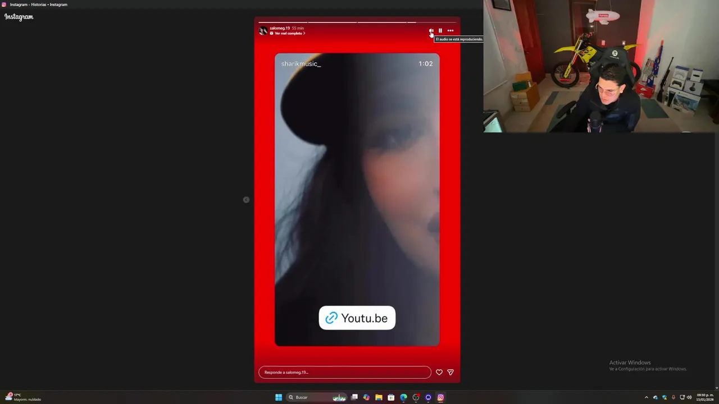Click the "55 min" story timestamp
The image size is (719, 404).
pos(298,28)
